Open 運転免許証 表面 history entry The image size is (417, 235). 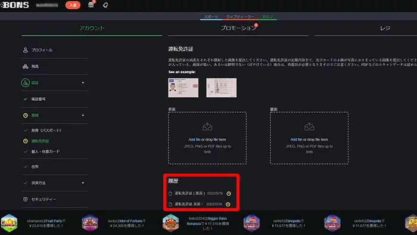point(189,204)
